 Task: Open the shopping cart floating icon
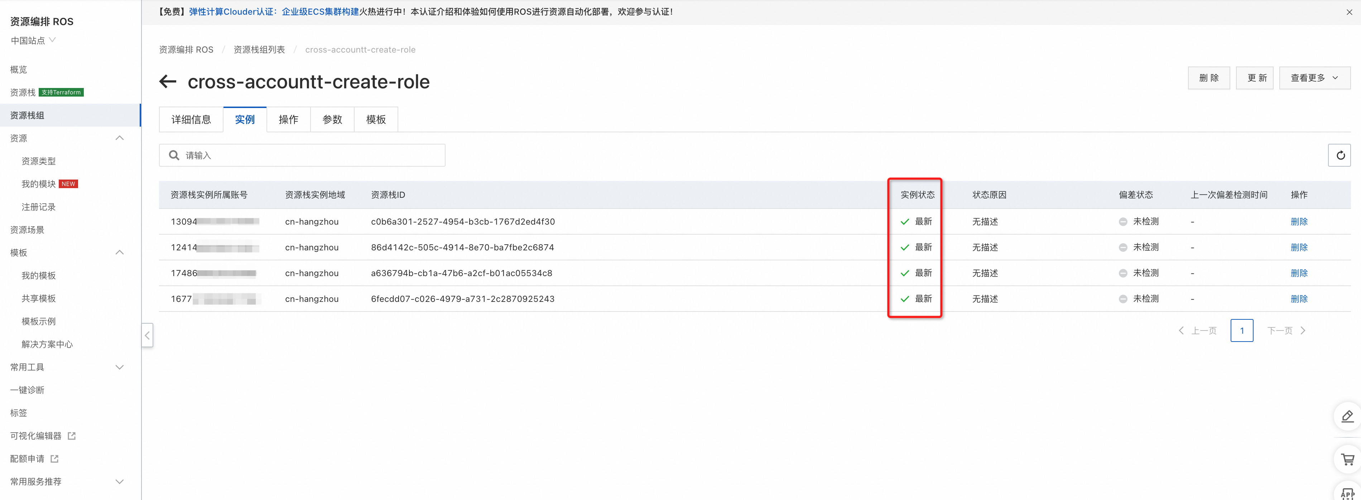tap(1347, 459)
